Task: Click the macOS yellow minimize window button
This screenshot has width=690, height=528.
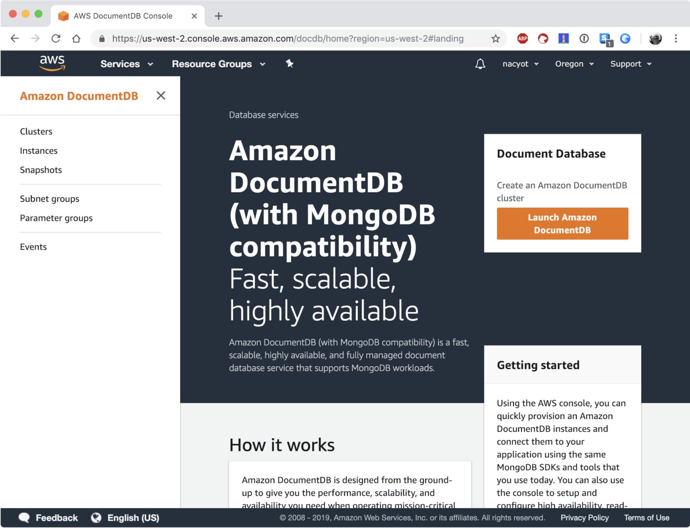Action: pyautogui.click(x=26, y=14)
